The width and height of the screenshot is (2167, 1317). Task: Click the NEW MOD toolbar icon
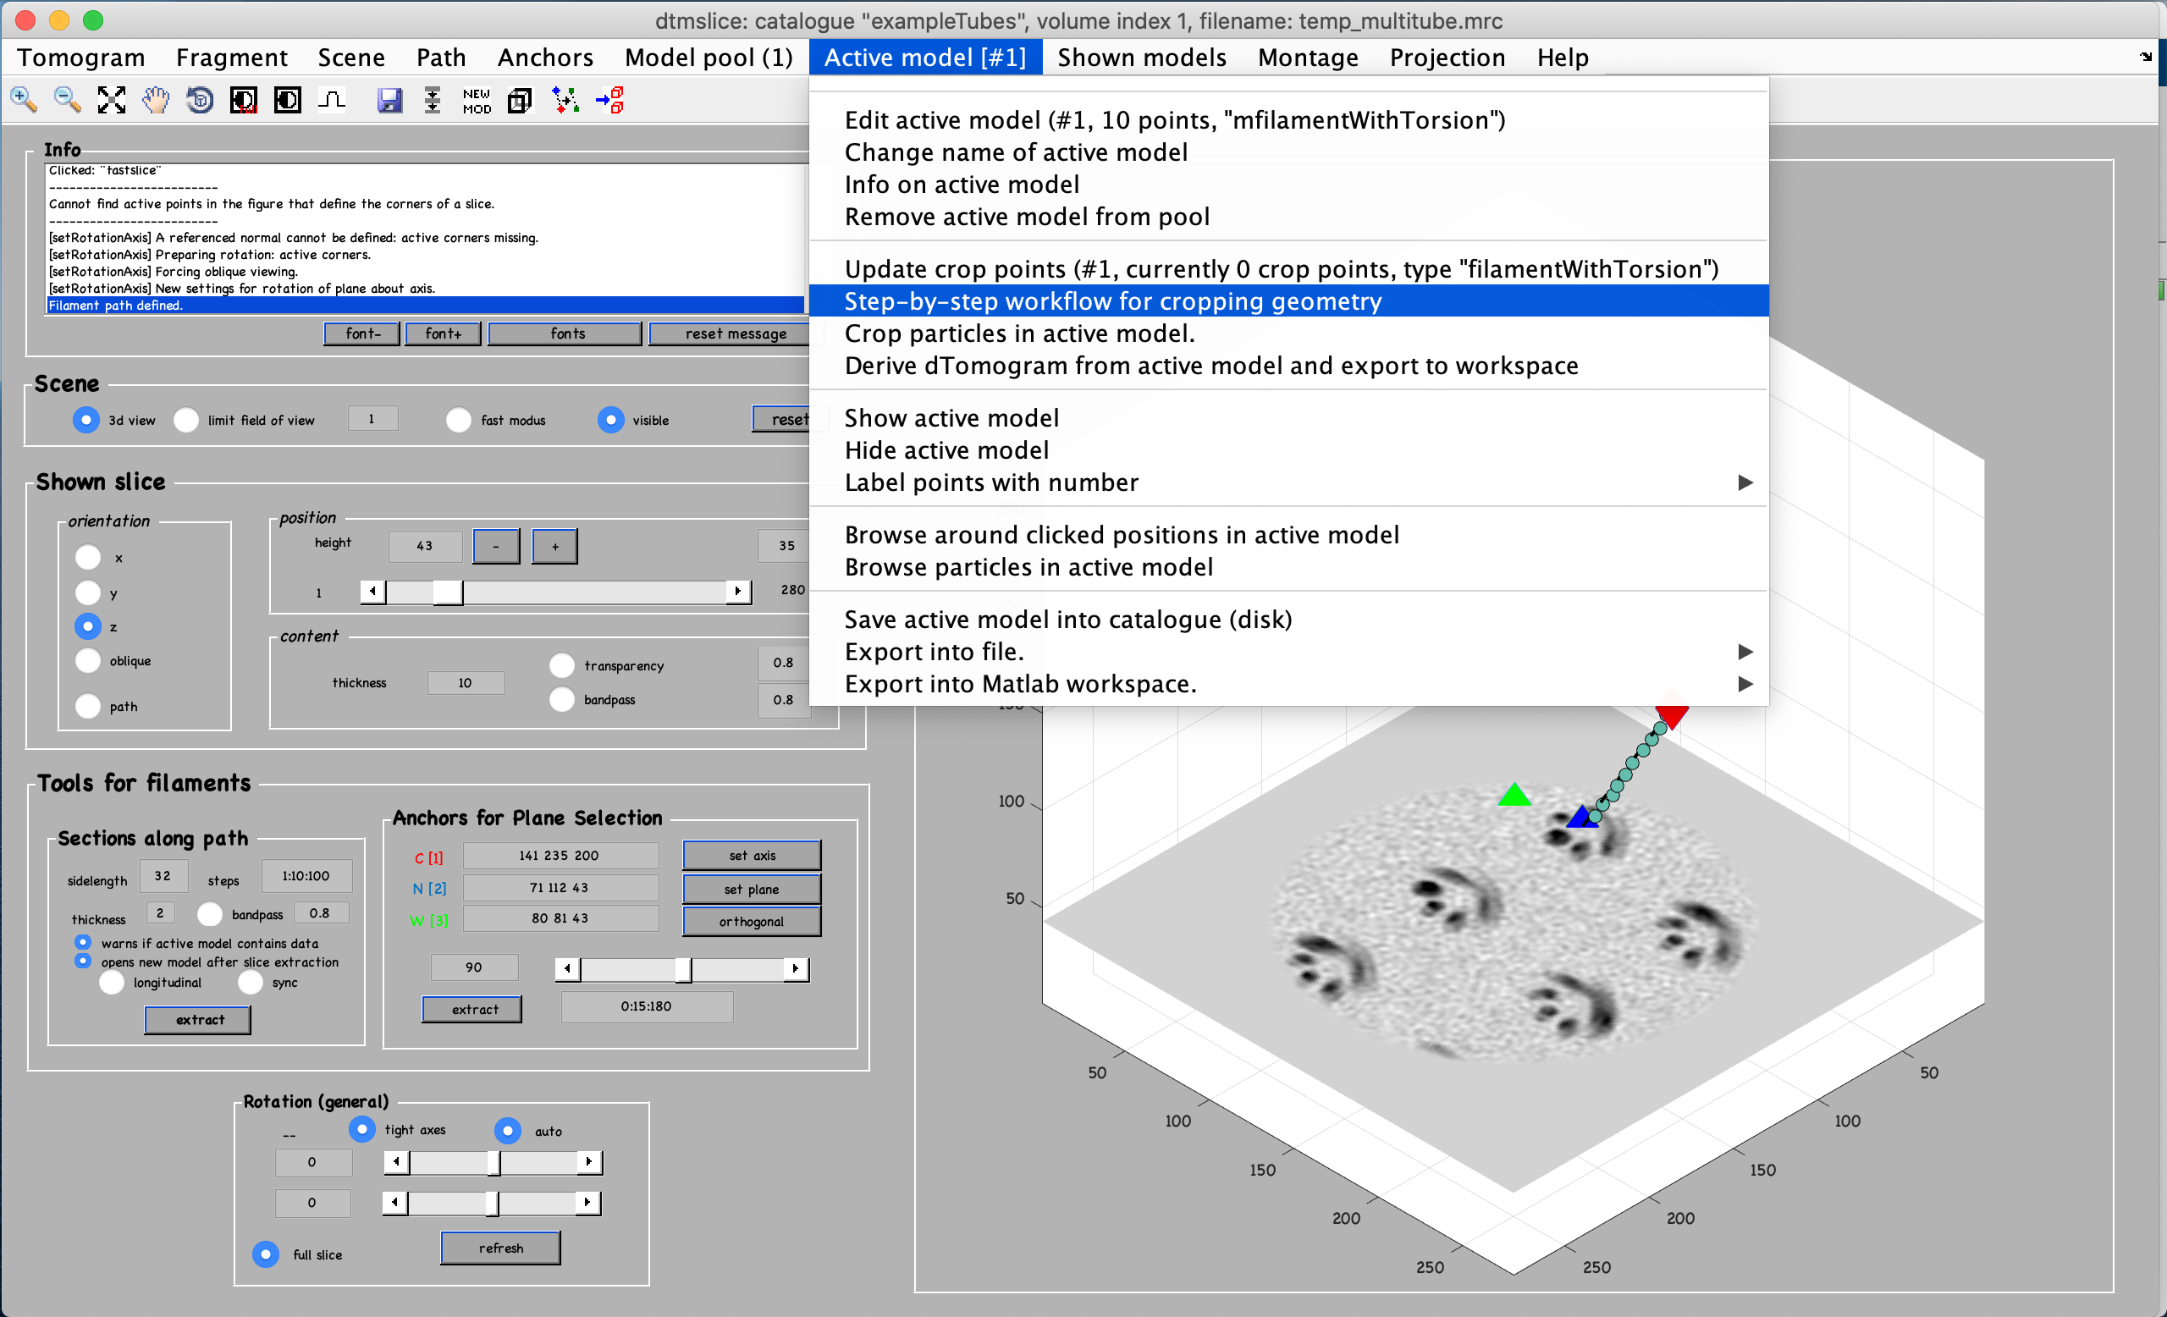477,101
